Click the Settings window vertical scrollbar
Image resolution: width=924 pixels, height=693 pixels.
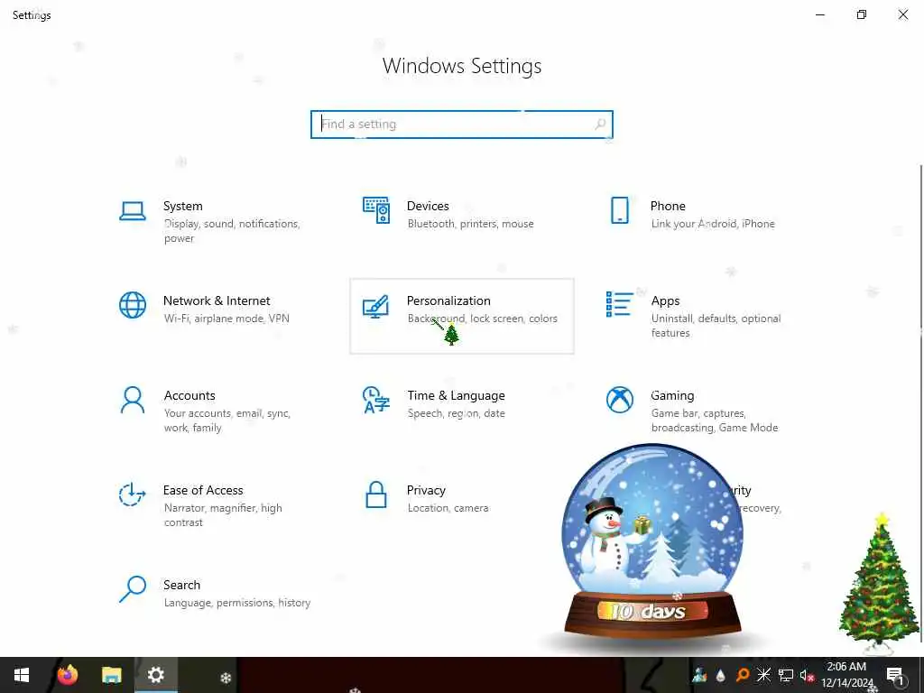920,403
